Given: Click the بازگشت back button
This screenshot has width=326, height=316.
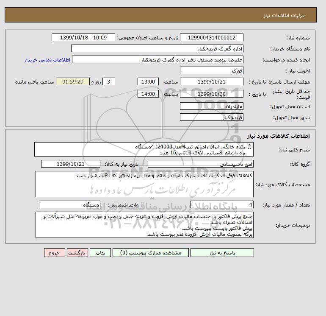Looking at the screenshot, I should pos(77,253).
